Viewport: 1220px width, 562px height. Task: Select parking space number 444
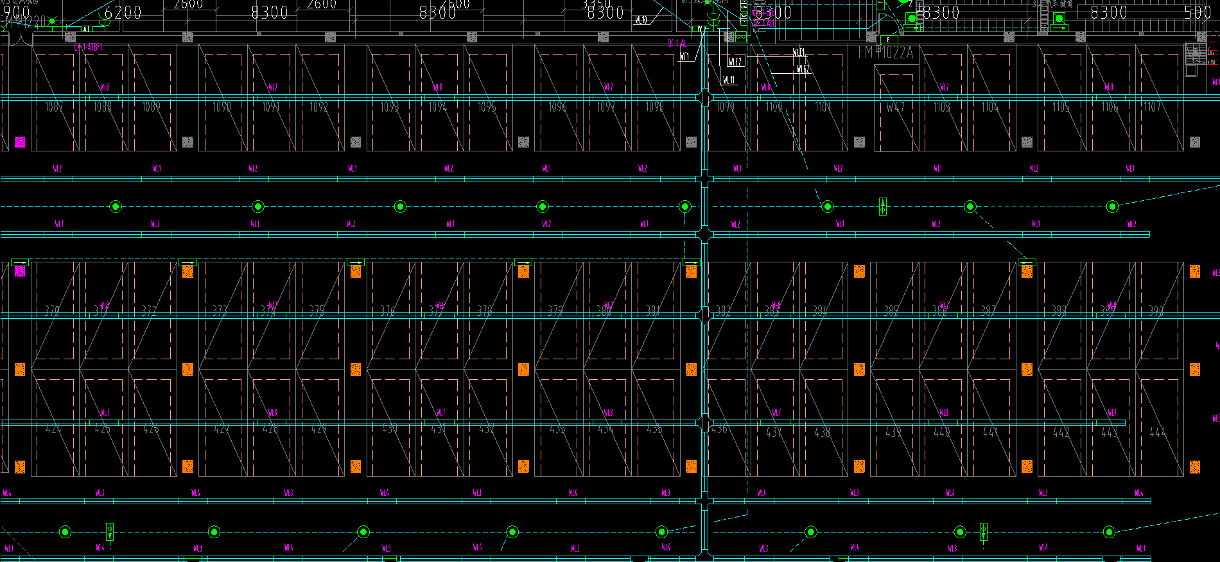coord(1158,432)
